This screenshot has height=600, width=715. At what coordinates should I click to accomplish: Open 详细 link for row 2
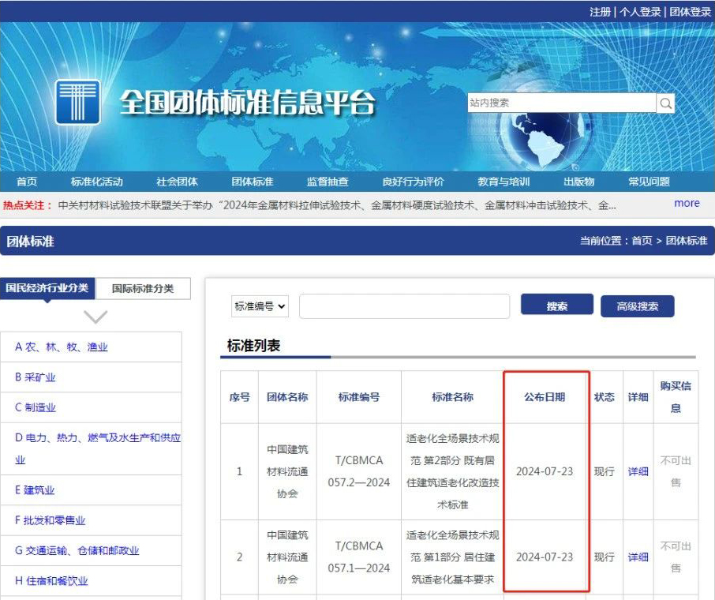coord(638,557)
